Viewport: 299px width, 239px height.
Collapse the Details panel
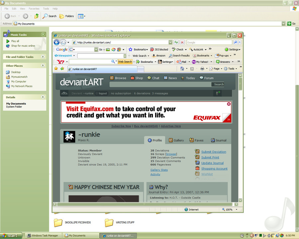click(43, 97)
